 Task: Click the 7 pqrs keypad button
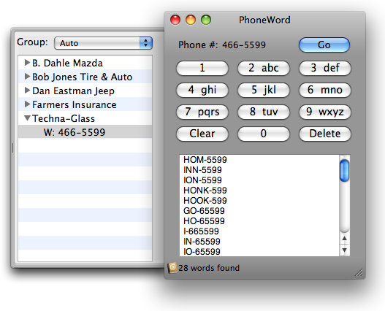pos(202,112)
